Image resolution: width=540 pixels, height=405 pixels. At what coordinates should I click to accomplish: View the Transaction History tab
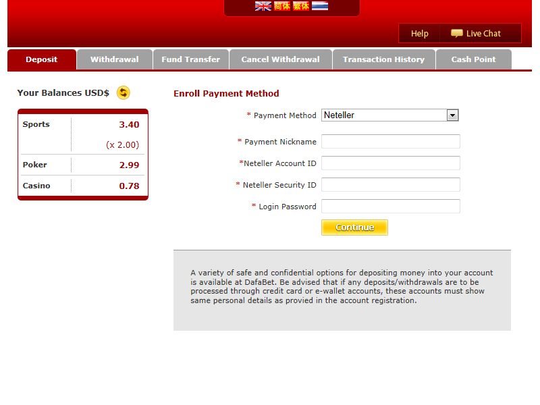pyautogui.click(x=383, y=59)
